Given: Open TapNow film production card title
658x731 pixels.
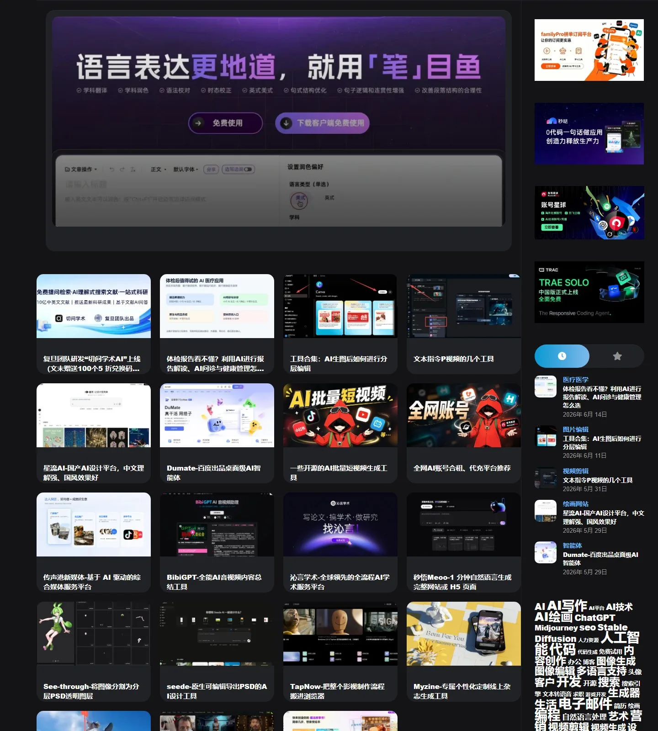Looking at the screenshot, I should [x=337, y=691].
